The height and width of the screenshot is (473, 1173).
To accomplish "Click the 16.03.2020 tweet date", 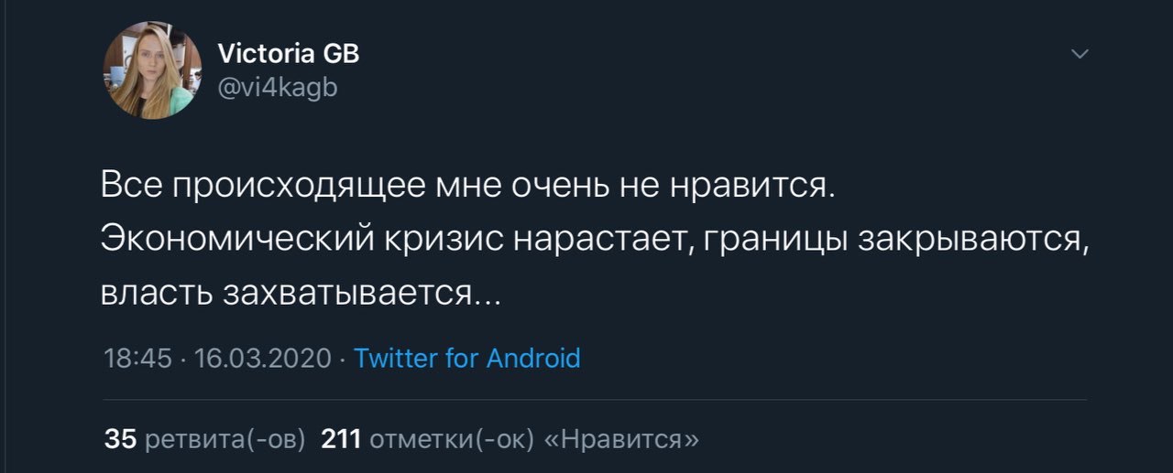I will [x=262, y=358].
